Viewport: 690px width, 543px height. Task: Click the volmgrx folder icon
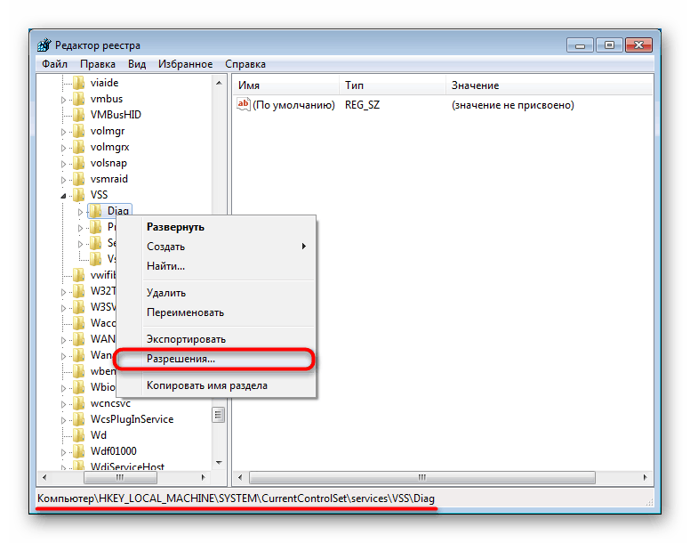(x=79, y=147)
